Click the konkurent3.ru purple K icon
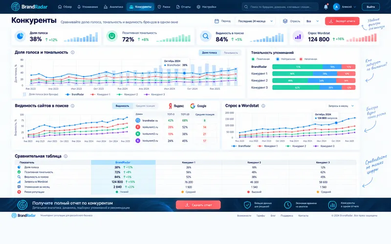The width and height of the screenshot is (391, 244). coord(138,141)
